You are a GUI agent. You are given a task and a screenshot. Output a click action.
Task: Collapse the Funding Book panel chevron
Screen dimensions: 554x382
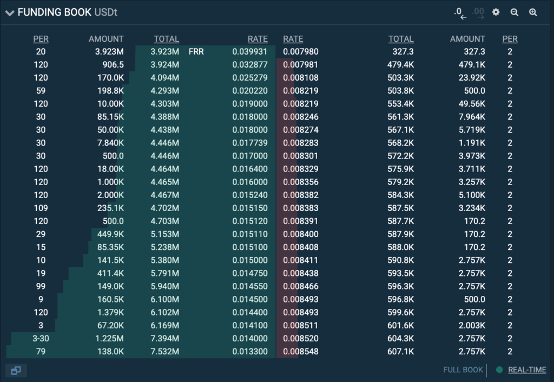pos(10,13)
